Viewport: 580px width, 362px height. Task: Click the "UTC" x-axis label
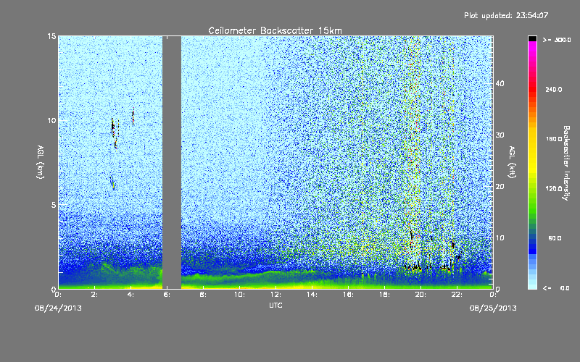pyautogui.click(x=275, y=305)
